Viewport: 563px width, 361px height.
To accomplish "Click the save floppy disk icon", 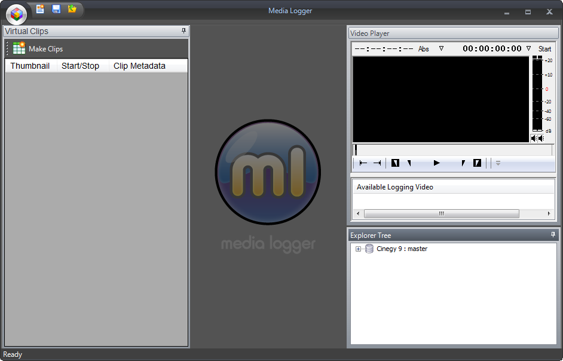I will [x=56, y=9].
